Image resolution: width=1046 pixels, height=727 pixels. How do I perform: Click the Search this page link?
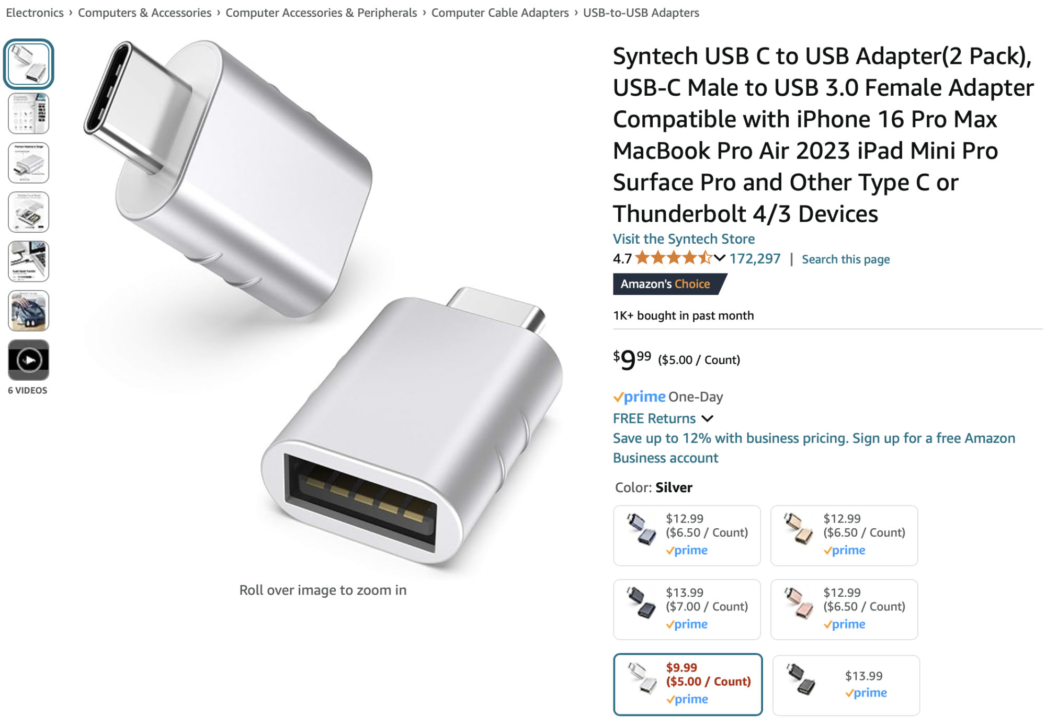[x=846, y=259]
